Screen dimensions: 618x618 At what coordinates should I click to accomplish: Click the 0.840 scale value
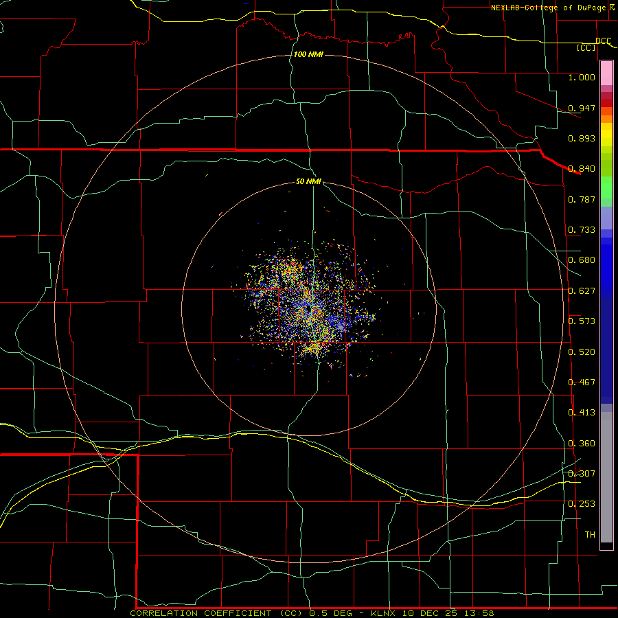click(582, 169)
